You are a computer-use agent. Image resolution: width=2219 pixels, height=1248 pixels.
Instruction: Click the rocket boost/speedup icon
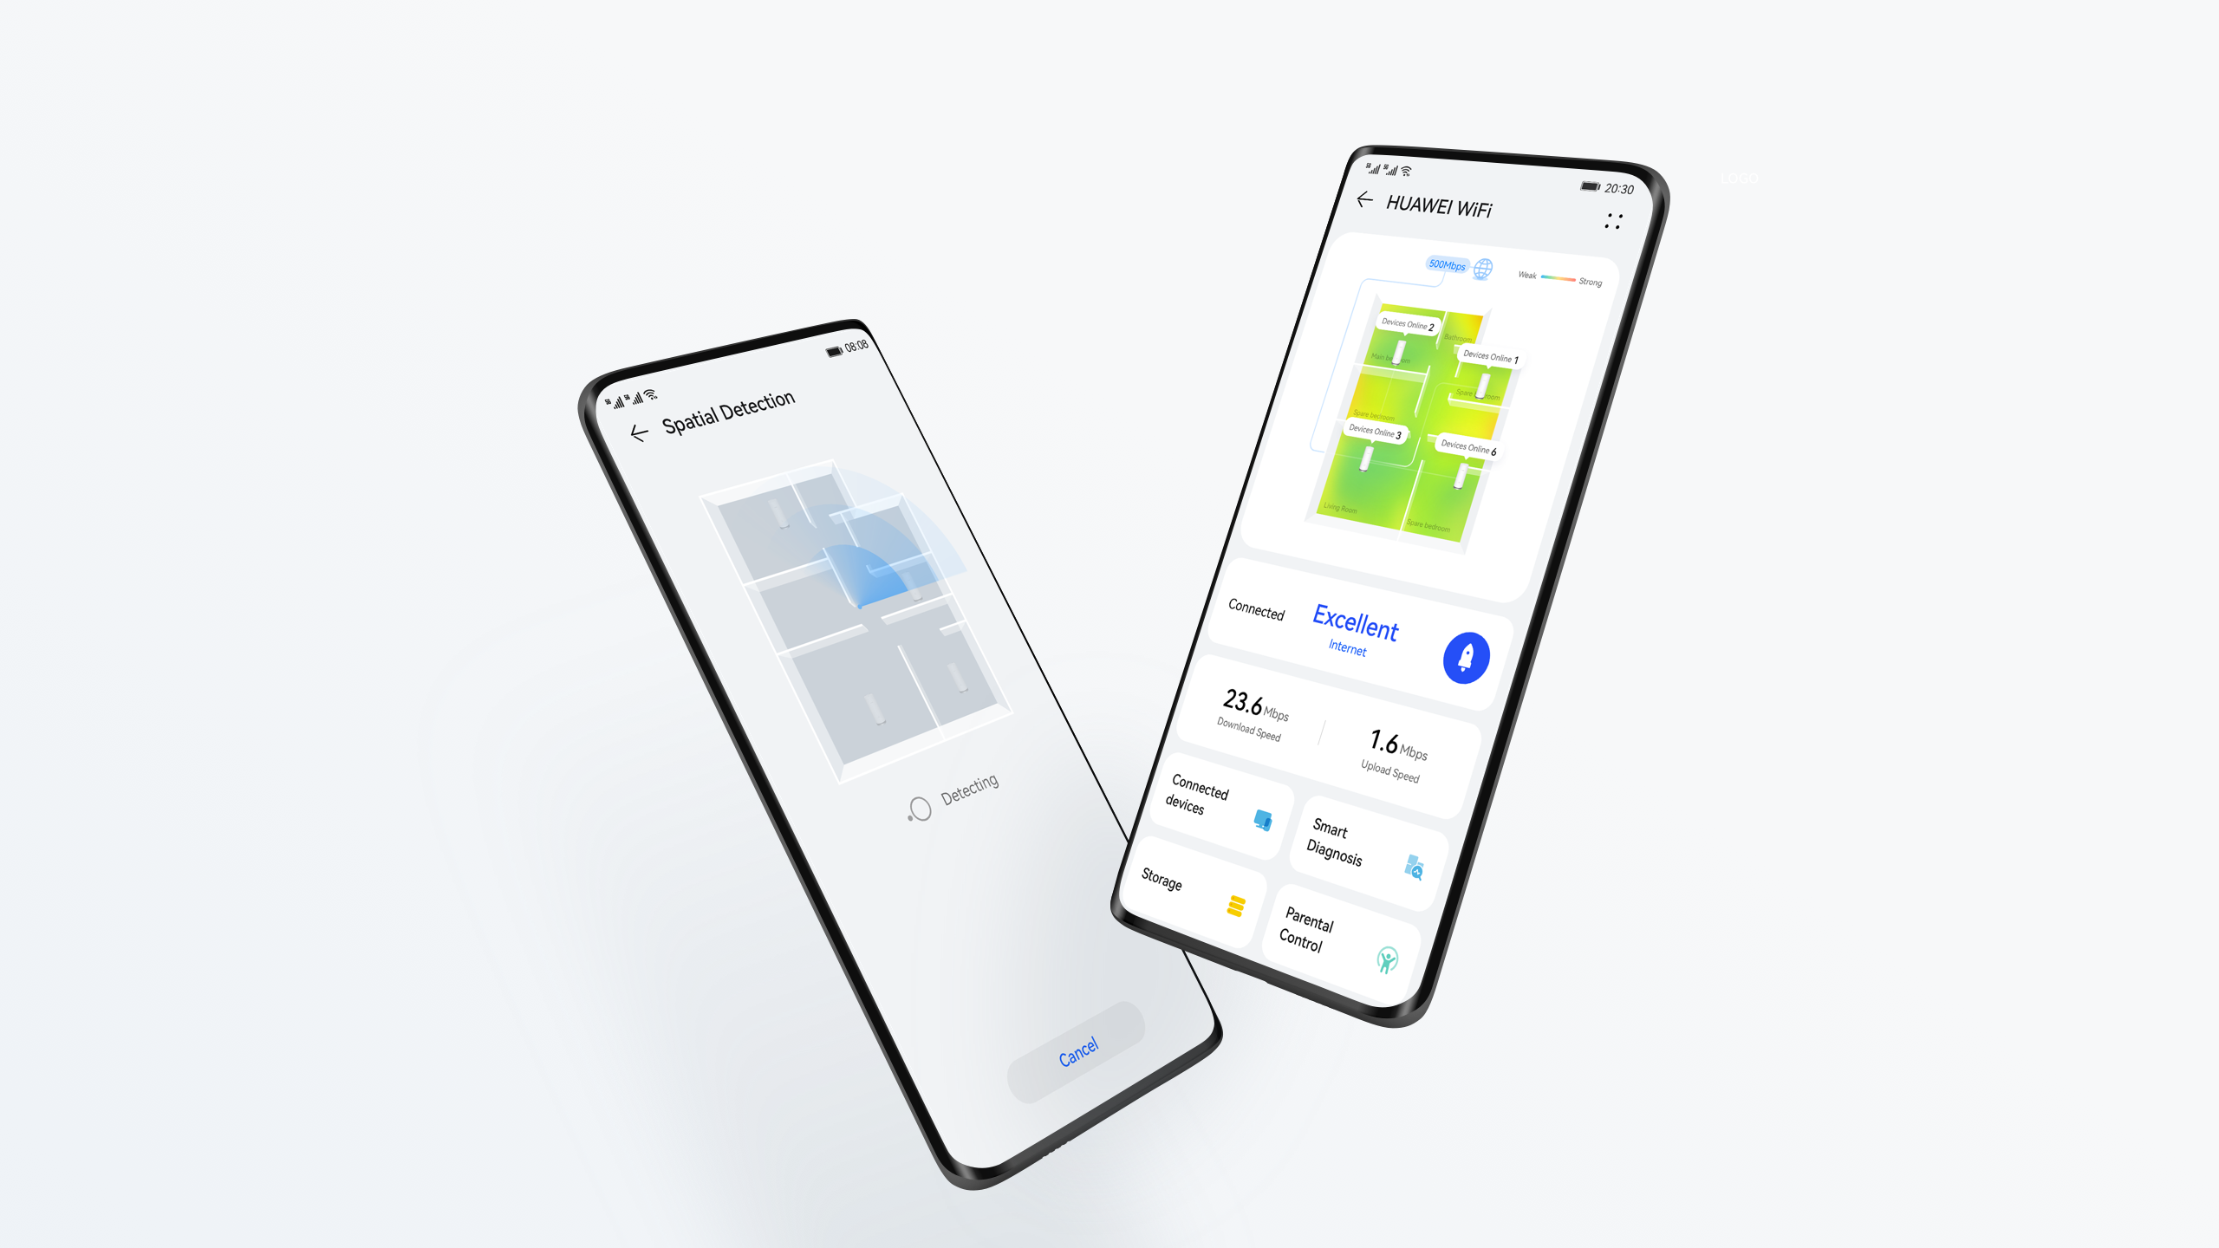pyautogui.click(x=1463, y=655)
